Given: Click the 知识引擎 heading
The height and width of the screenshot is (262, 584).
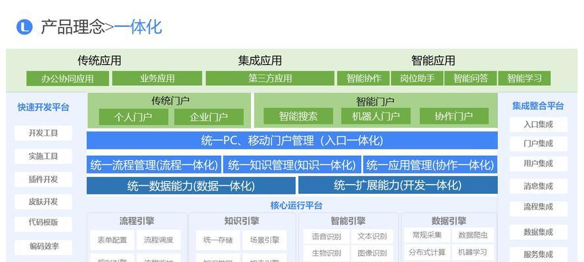Looking at the screenshot, I should coord(242,221).
